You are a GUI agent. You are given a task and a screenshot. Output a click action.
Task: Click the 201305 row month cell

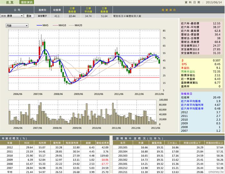(x=123, y=147)
